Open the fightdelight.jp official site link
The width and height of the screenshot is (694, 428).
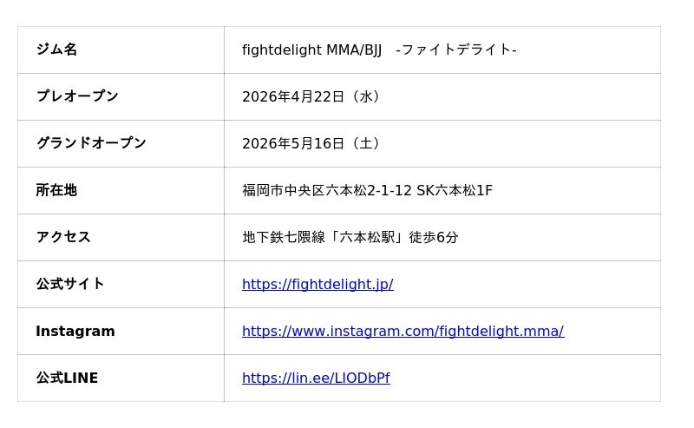coord(318,284)
